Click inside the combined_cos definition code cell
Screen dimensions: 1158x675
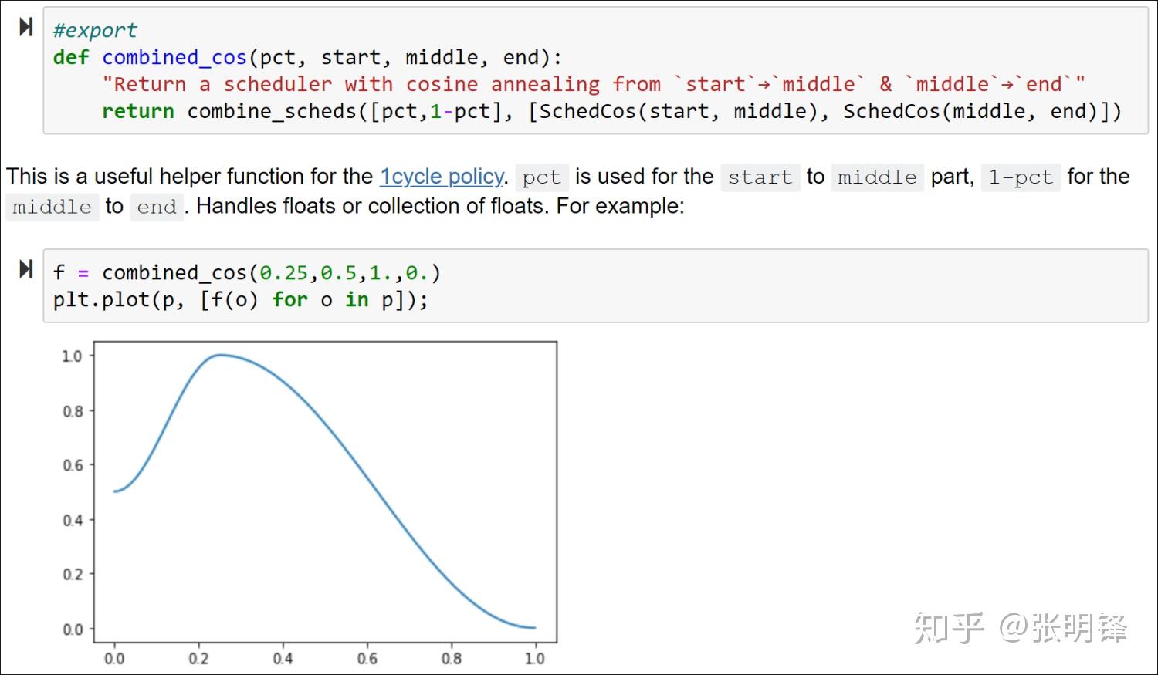tap(595, 71)
